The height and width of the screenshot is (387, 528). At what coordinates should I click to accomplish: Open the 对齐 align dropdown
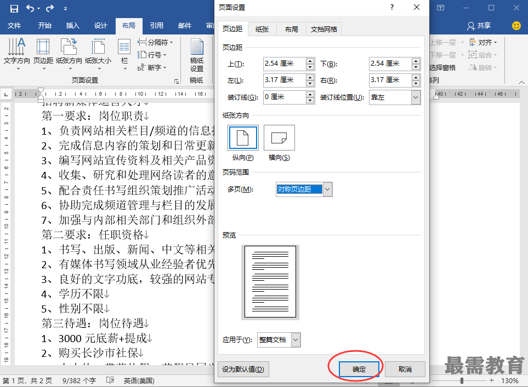tap(483, 42)
